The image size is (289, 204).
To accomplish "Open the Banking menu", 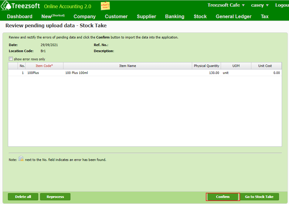I will (x=175, y=16).
